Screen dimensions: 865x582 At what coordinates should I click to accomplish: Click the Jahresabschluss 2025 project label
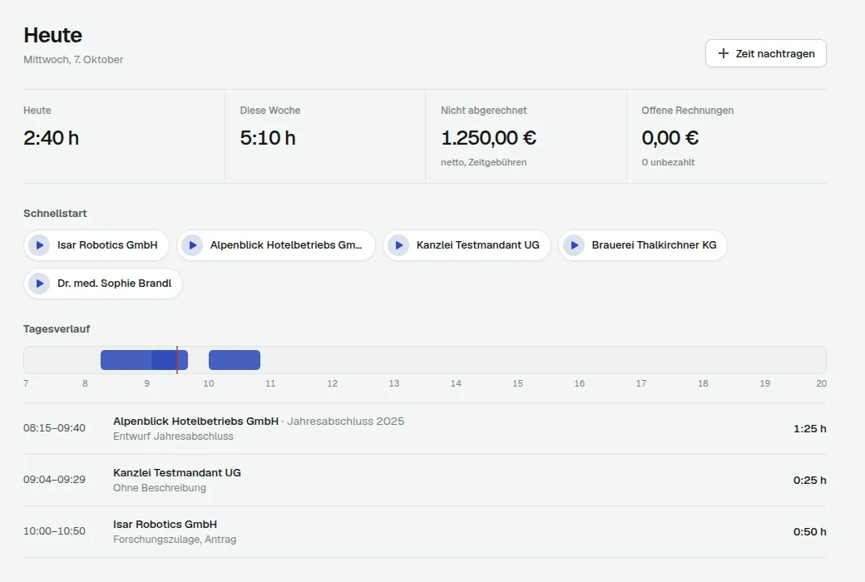click(346, 421)
